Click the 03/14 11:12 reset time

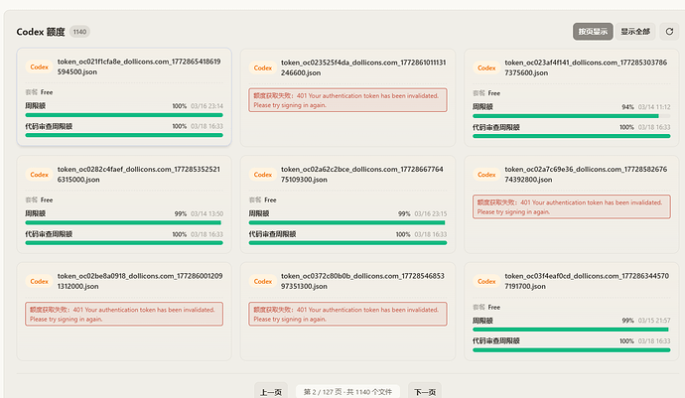(654, 107)
